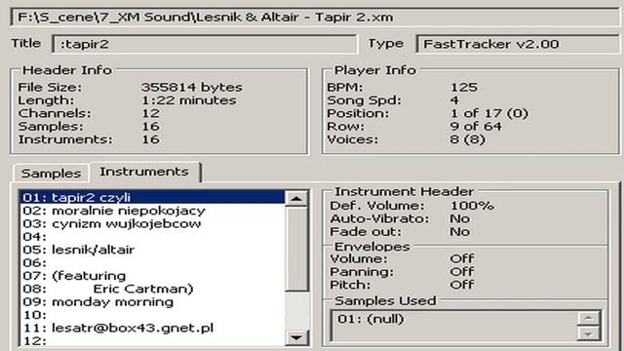This screenshot has height=351, width=624.
Task: Click the Song Spd value 4
Action: click(454, 100)
